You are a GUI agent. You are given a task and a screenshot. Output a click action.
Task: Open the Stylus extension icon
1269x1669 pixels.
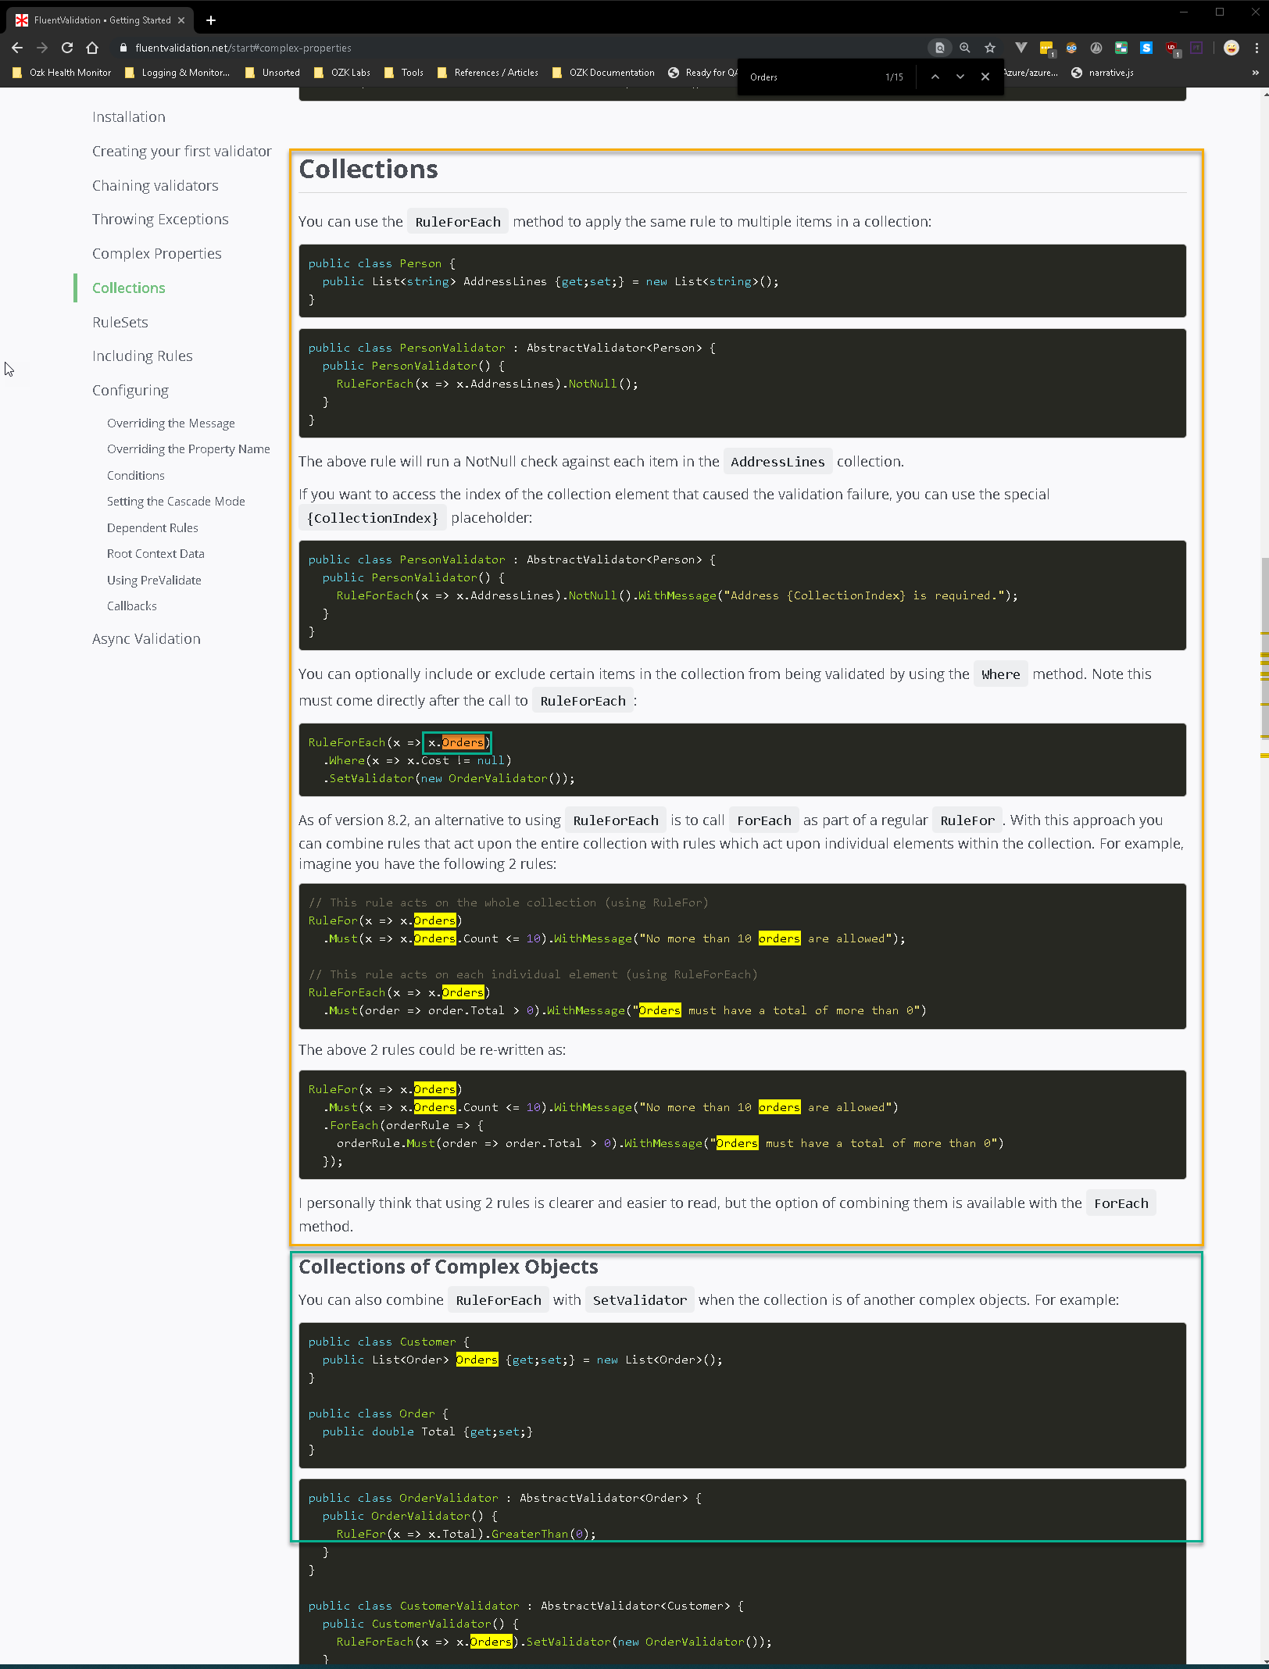(1146, 48)
